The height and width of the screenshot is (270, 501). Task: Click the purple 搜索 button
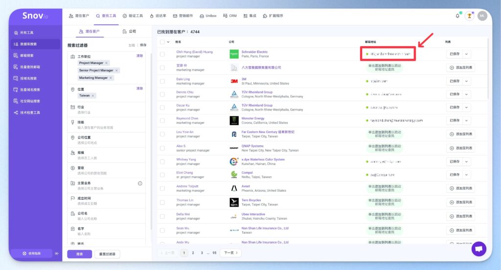click(x=80, y=254)
